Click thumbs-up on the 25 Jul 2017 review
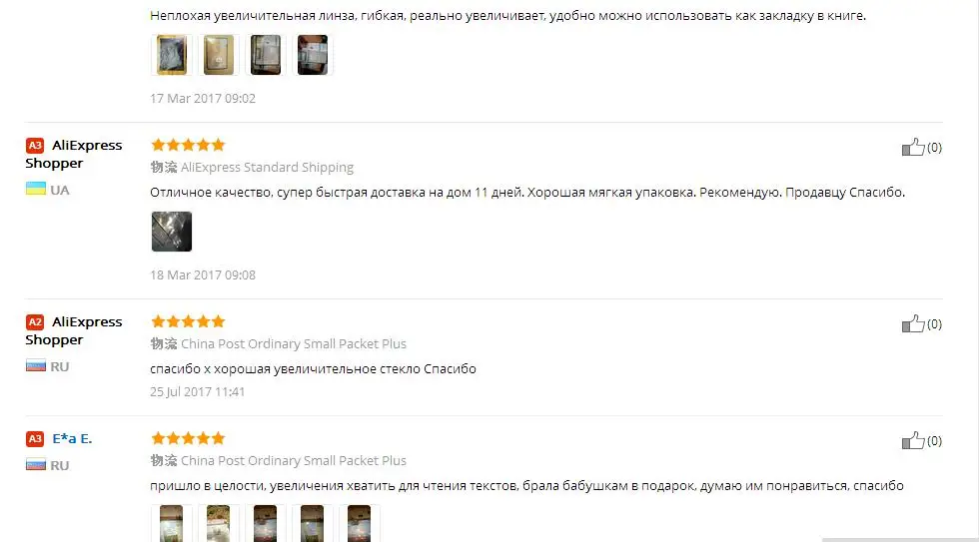This screenshot has width=979, height=542. click(x=912, y=323)
